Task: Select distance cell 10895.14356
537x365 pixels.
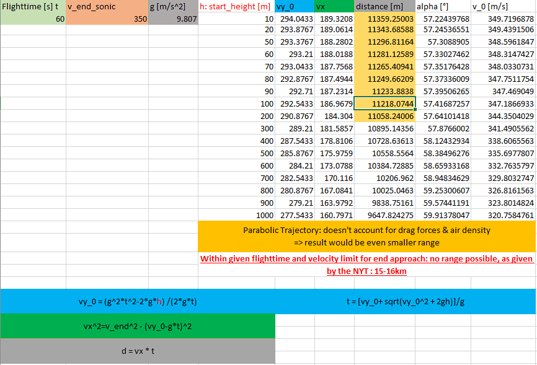Action: (385, 128)
